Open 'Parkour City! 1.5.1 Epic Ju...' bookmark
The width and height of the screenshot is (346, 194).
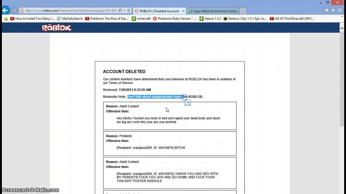(x=245, y=19)
